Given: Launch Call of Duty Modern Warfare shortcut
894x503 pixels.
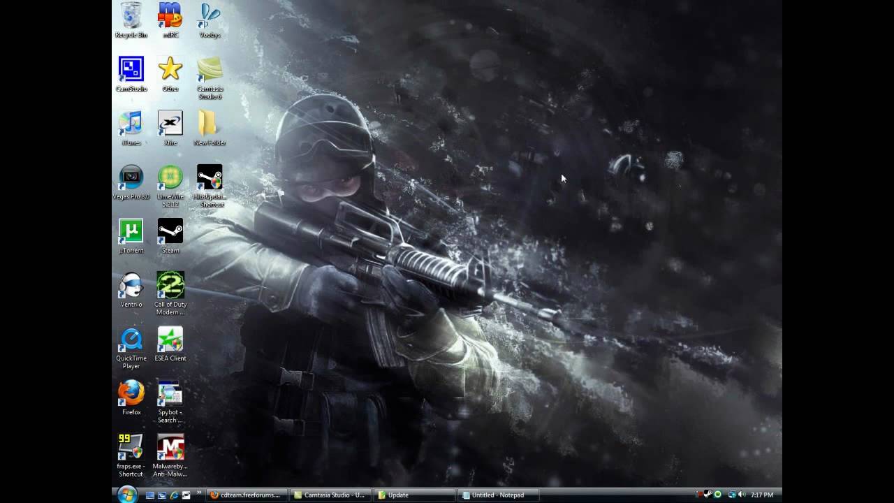Looking at the screenshot, I should 170,286.
